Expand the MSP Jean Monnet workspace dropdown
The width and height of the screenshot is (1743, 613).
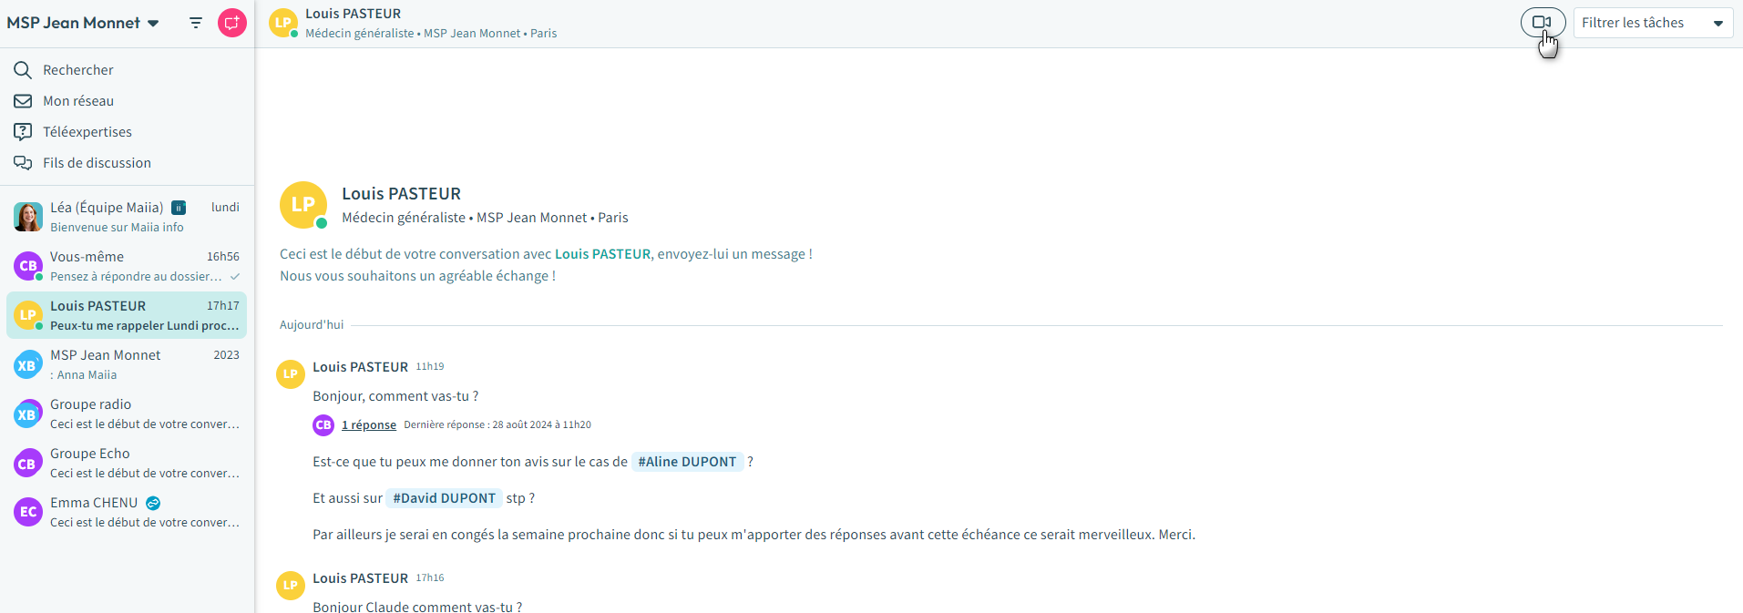pyautogui.click(x=153, y=24)
